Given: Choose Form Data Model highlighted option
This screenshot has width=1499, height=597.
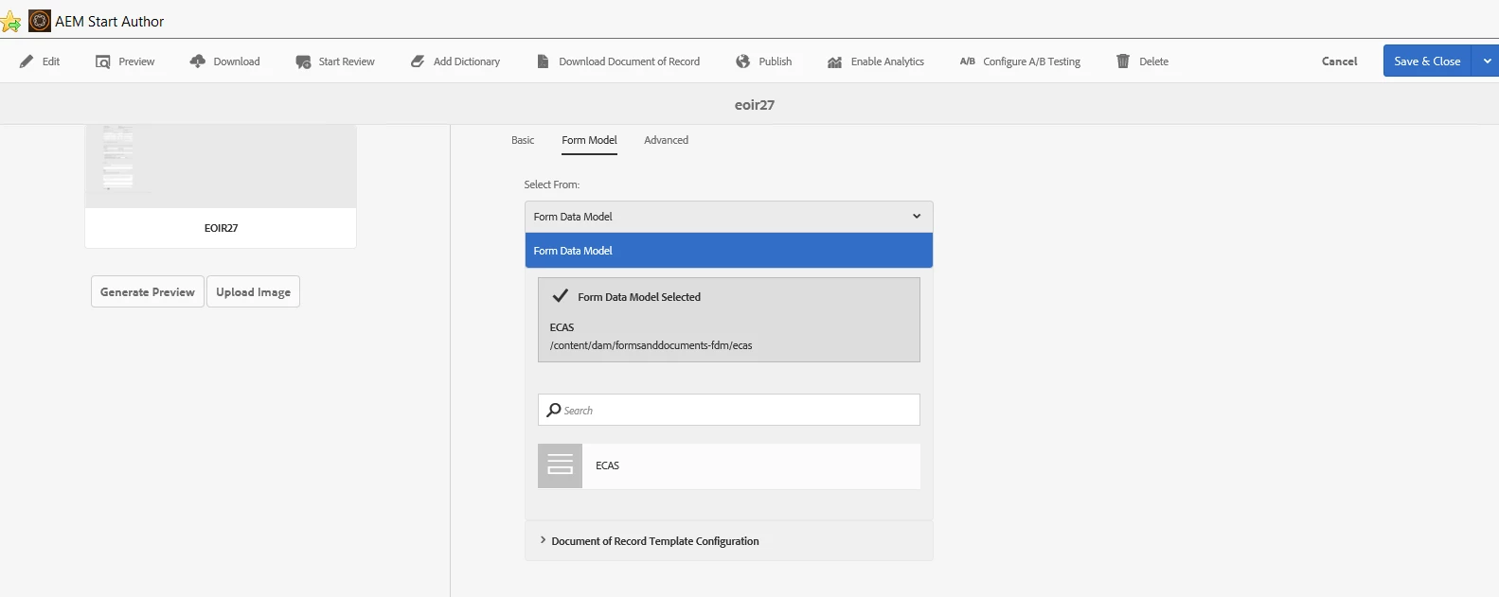Looking at the screenshot, I should tap(729, 251).
